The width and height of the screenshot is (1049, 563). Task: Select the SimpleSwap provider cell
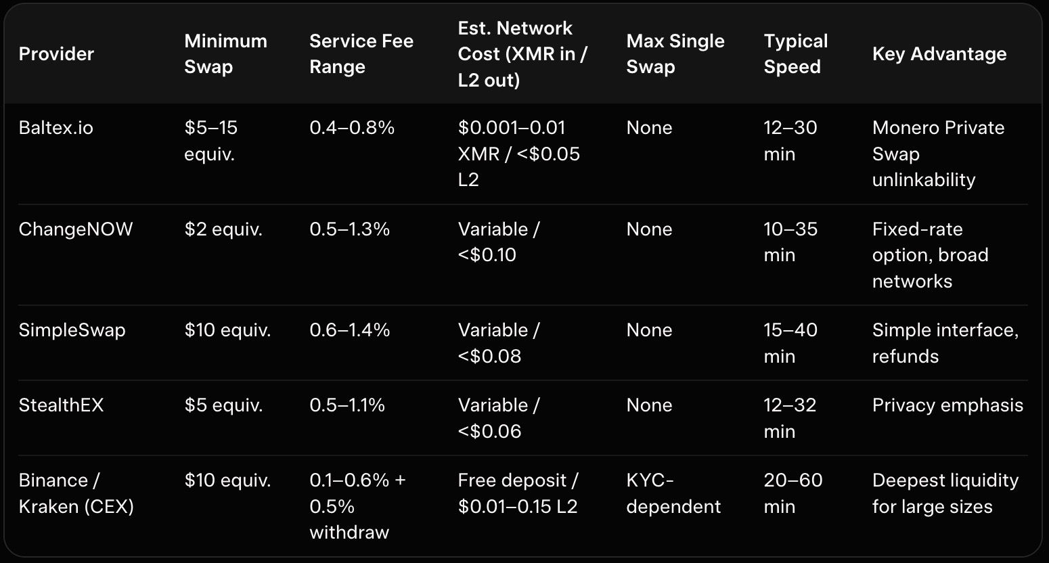tap(72, 330)
